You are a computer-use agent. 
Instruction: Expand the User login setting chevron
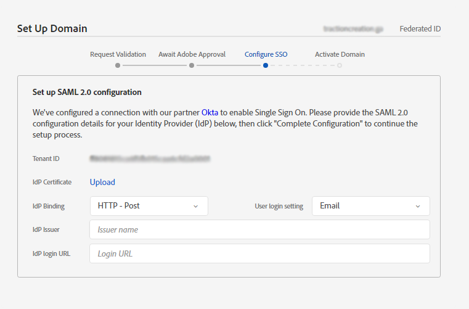[418, 206]
